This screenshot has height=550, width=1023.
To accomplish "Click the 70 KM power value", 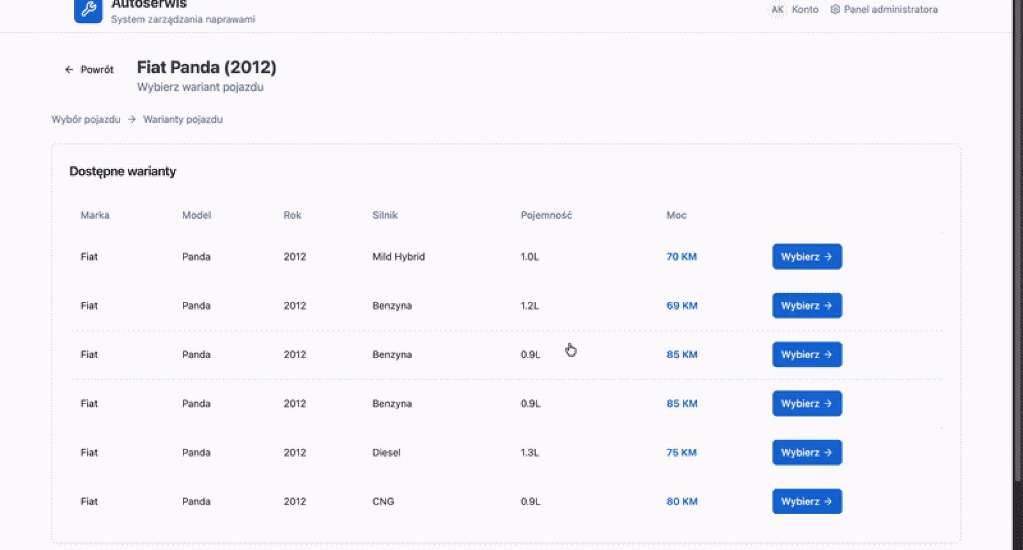I will pyautogui.click(x=682, y=256).
